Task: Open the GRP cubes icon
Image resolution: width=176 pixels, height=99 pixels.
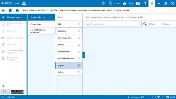Action: coord(24,4)
